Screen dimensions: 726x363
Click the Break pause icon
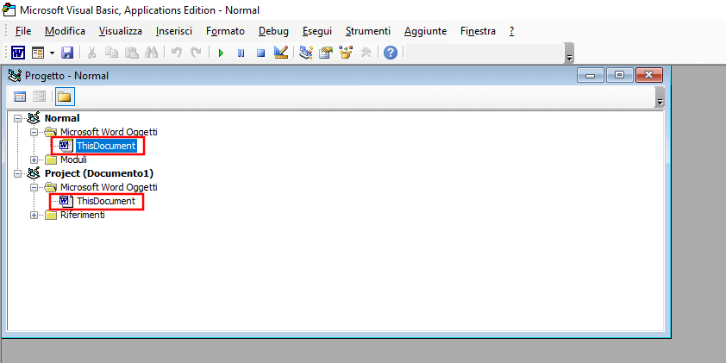tap(241, 53)
